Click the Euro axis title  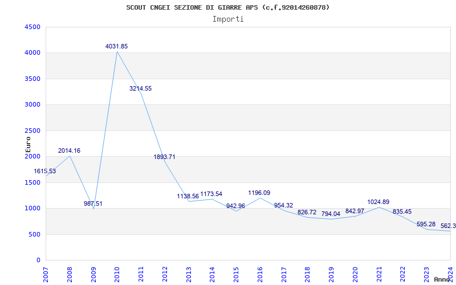point(28,144)
